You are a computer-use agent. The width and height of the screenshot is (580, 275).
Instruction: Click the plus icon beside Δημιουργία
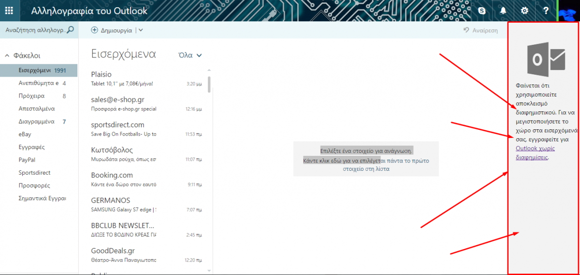(x=95, y=30)
